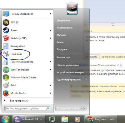Open Computer from Start menu
The height and width of the screenshot is (123, 125).
click(63, 57)
